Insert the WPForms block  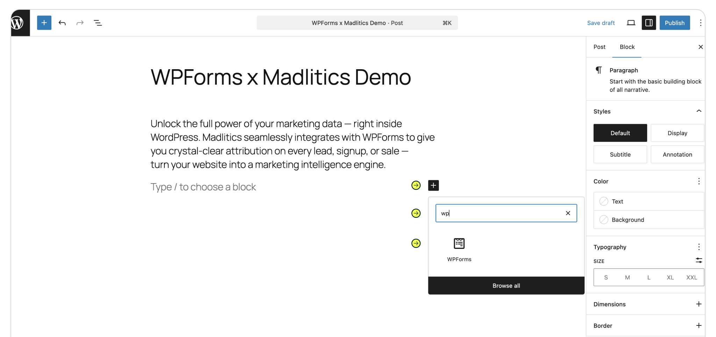459,250
